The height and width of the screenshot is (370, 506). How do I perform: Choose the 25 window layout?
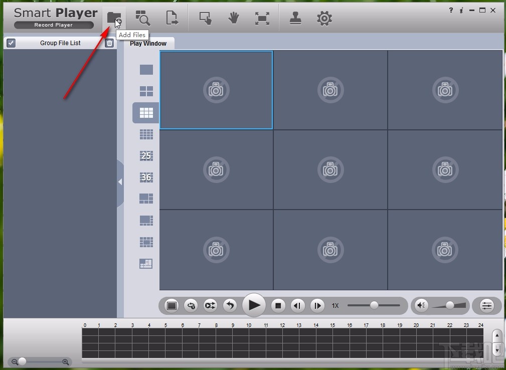pyautogui.click(x=146, y=156)
